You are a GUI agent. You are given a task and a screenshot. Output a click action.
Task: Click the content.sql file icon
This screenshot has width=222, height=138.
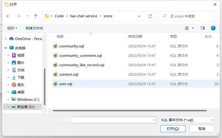click(55, 75)
